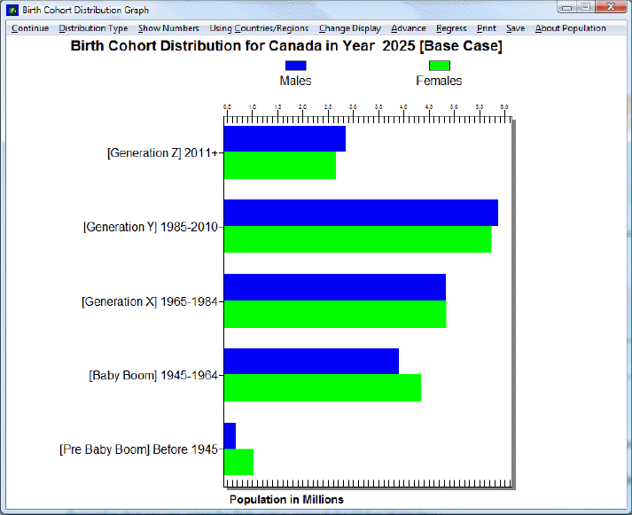Open the Show Numbers menu
The height and width of the screenshot is (515, 632).
pos(168,28)
